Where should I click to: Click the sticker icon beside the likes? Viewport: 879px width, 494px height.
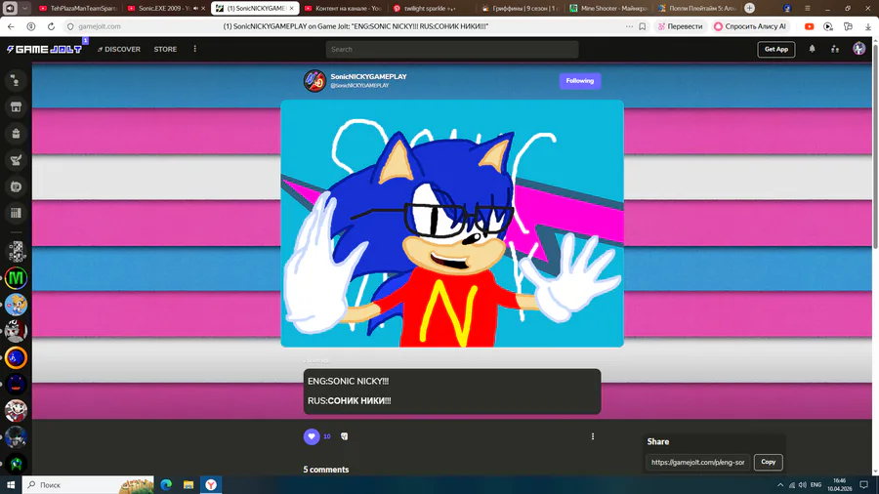pyautogui.click(x=344, y=436)
